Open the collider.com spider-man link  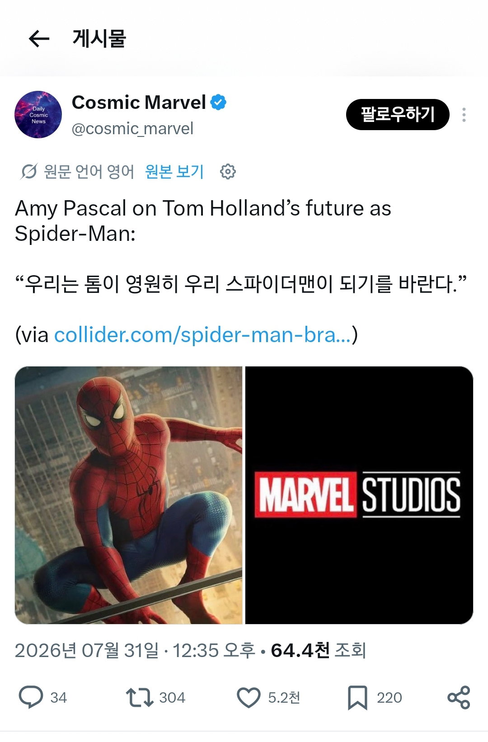pyautogui.click(x=202, y=335)
